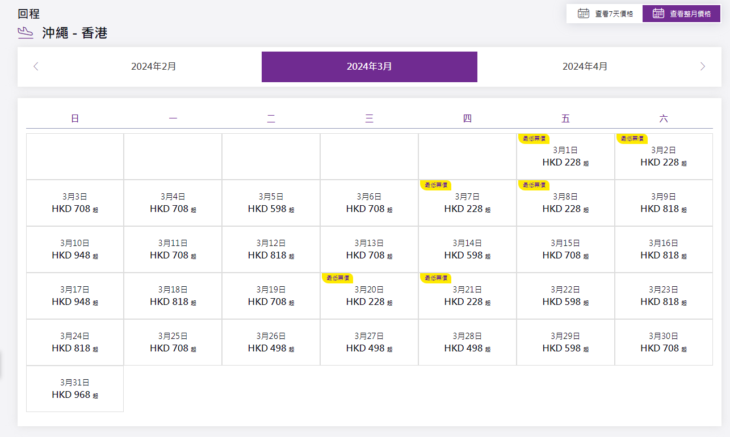Click the previous month left arrow
Image resolution: width=730 pixels, height=437 pixels.
click(x=36, y=66)
